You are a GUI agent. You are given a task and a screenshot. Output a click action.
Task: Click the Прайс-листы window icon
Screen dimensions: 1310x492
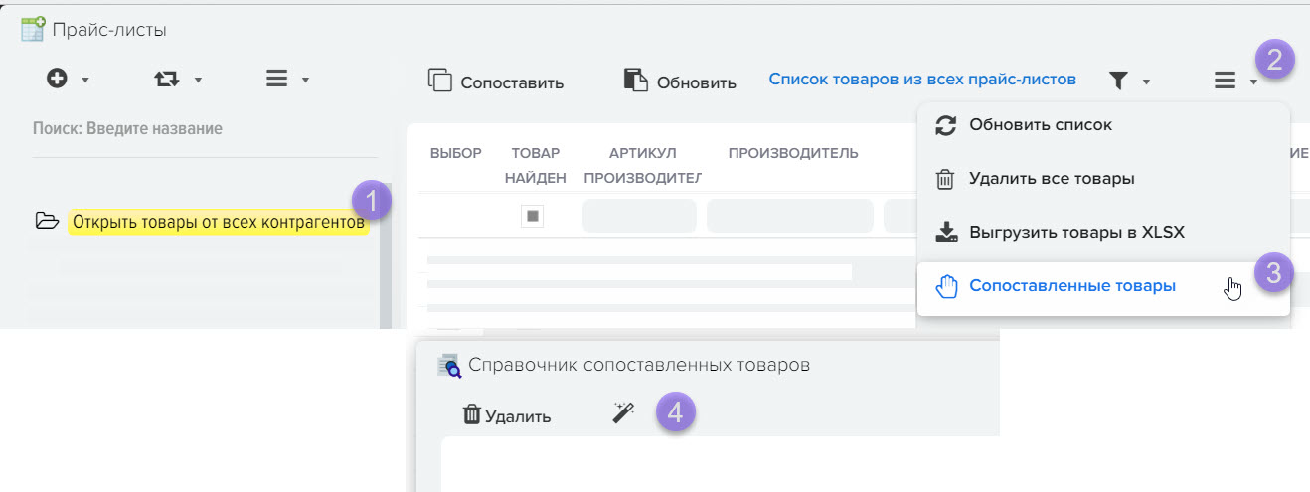pyautogui.click(x=33, y=29)
